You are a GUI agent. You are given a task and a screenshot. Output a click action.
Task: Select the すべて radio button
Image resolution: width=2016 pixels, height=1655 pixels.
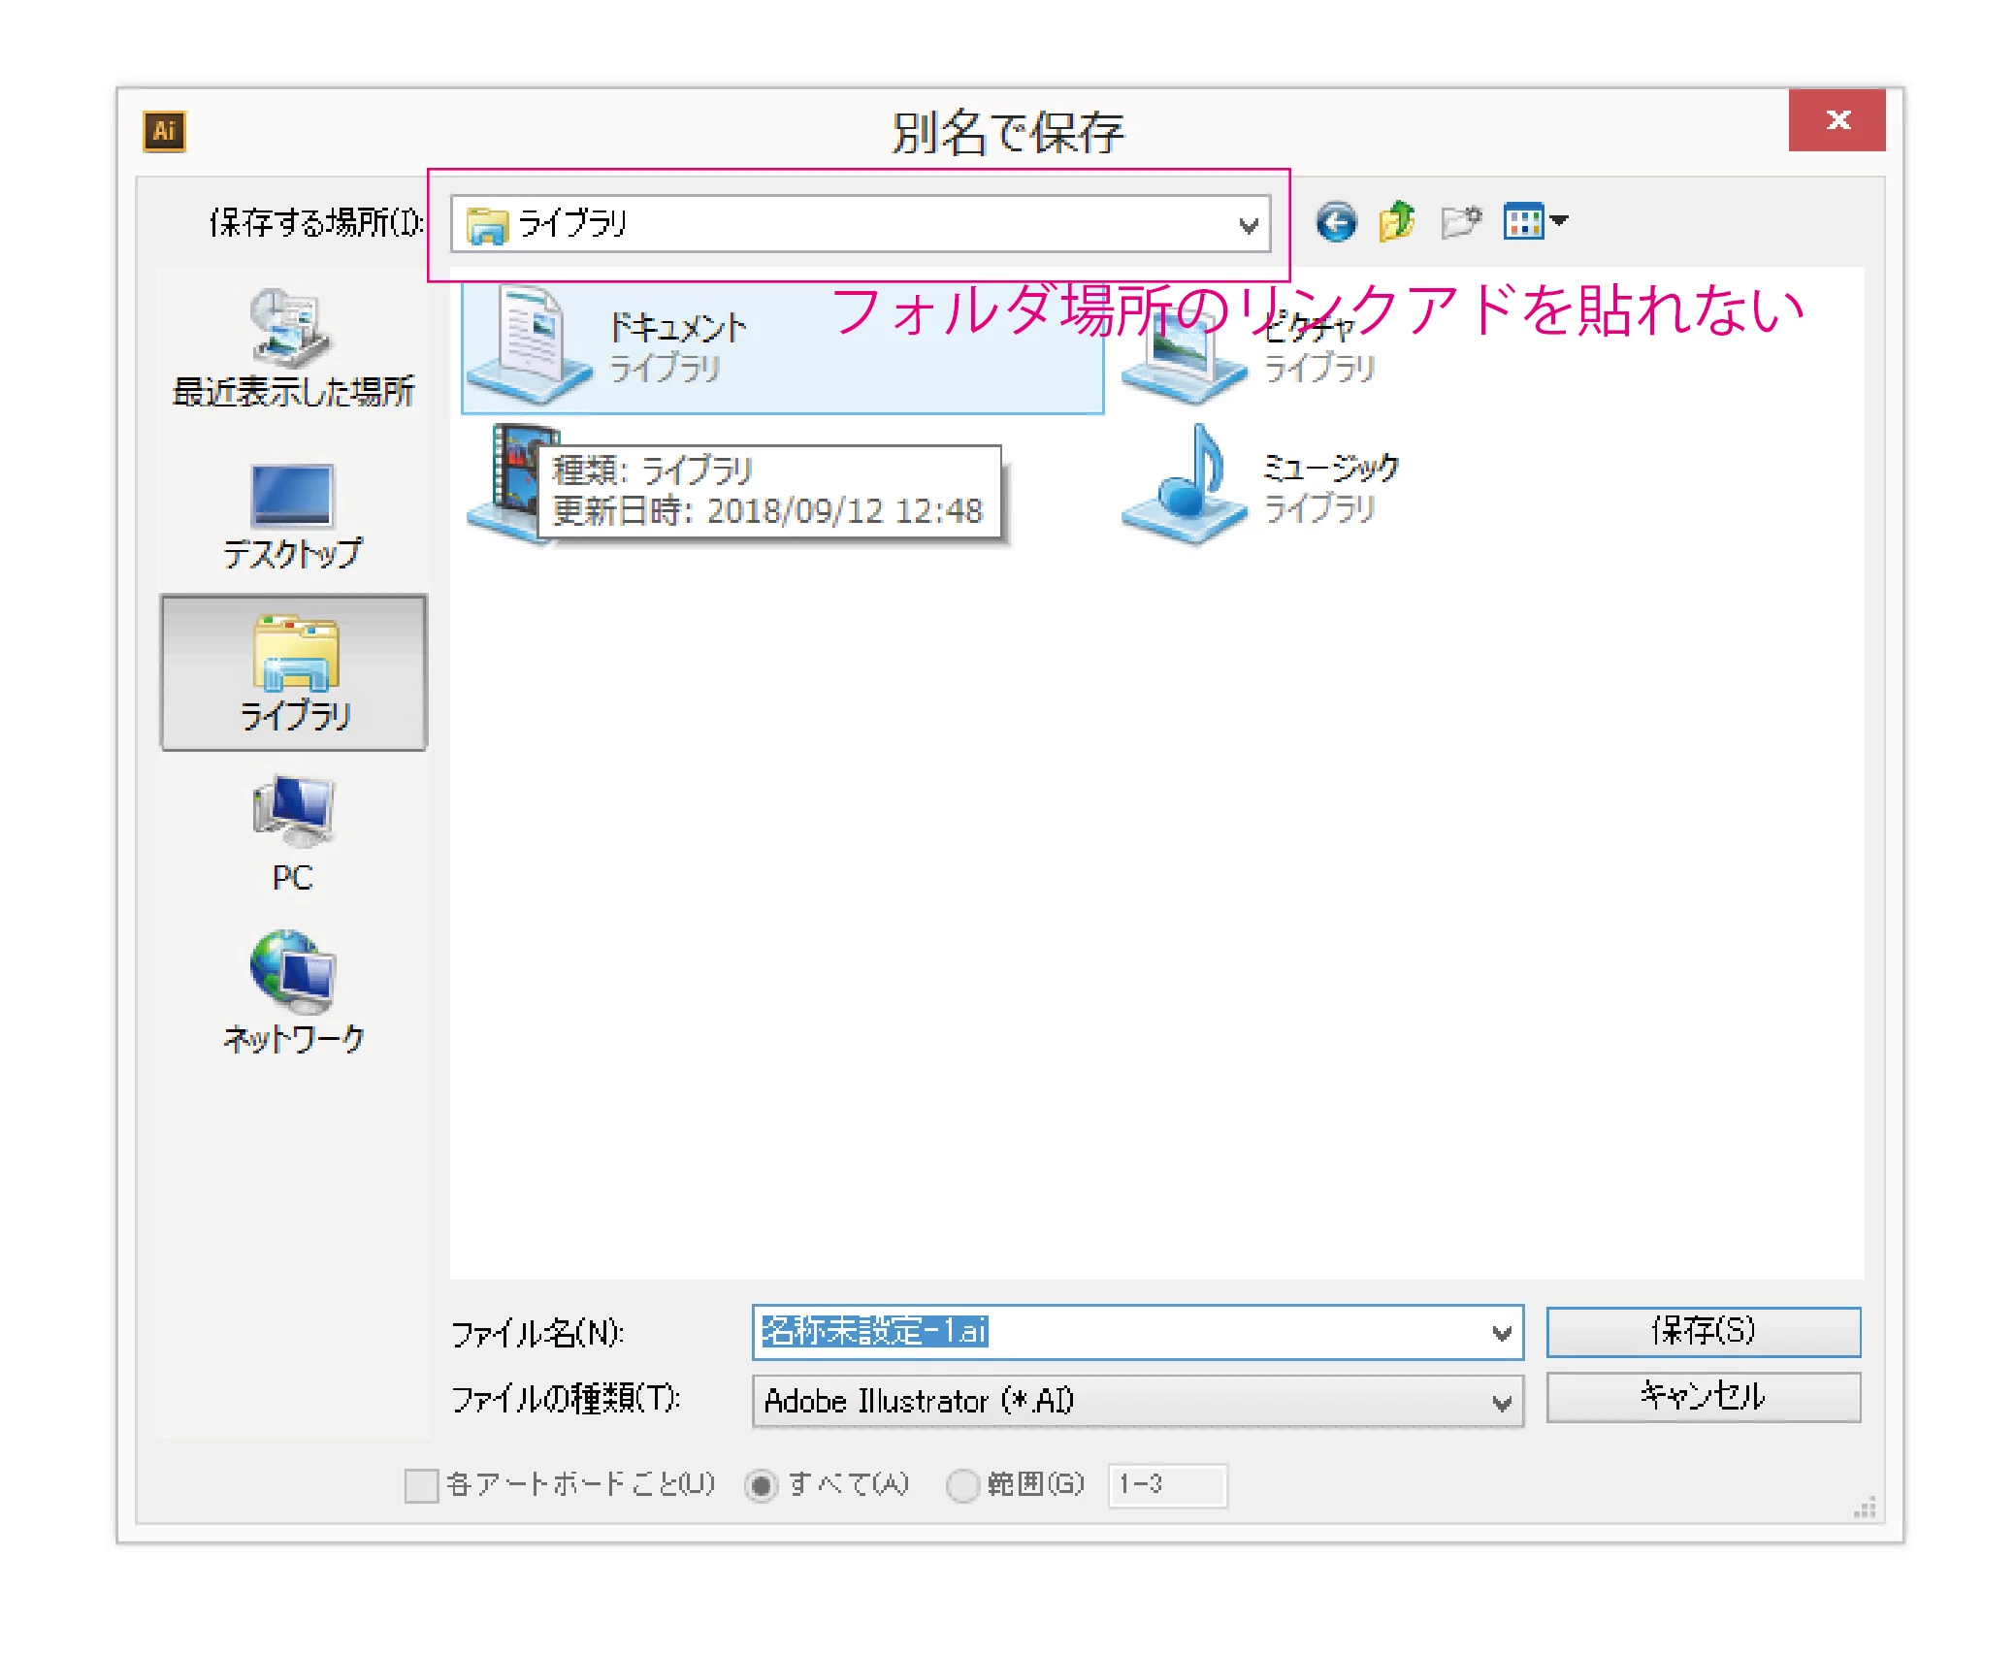click(x=762, y=1485)
